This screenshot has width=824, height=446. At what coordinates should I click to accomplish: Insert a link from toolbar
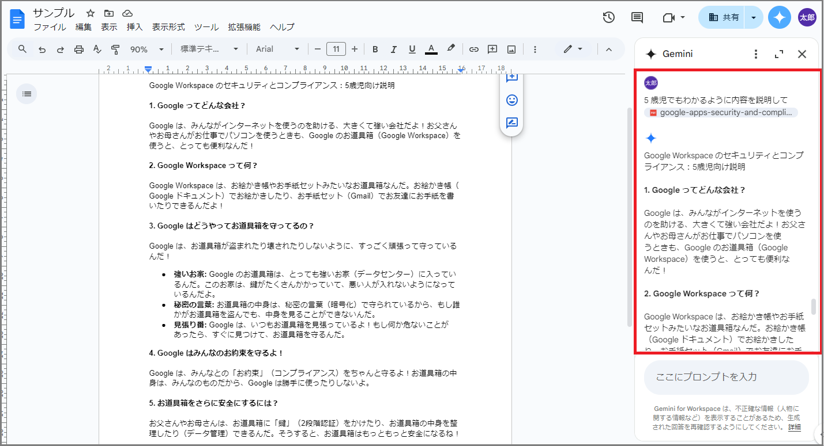474,49
